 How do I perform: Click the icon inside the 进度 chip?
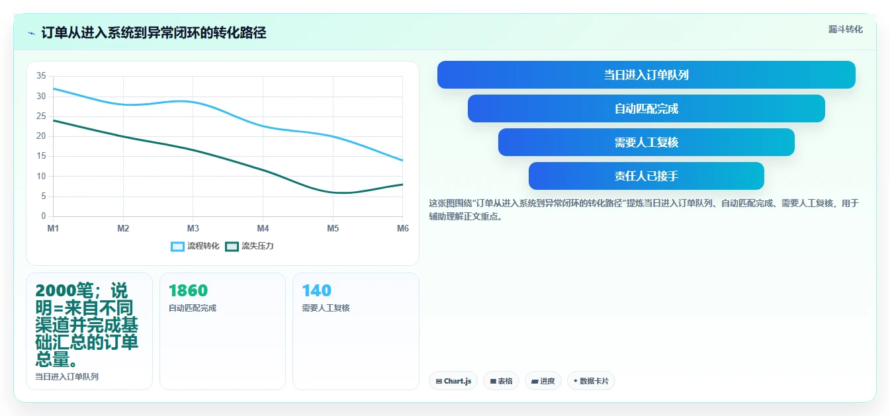[535, 381]
